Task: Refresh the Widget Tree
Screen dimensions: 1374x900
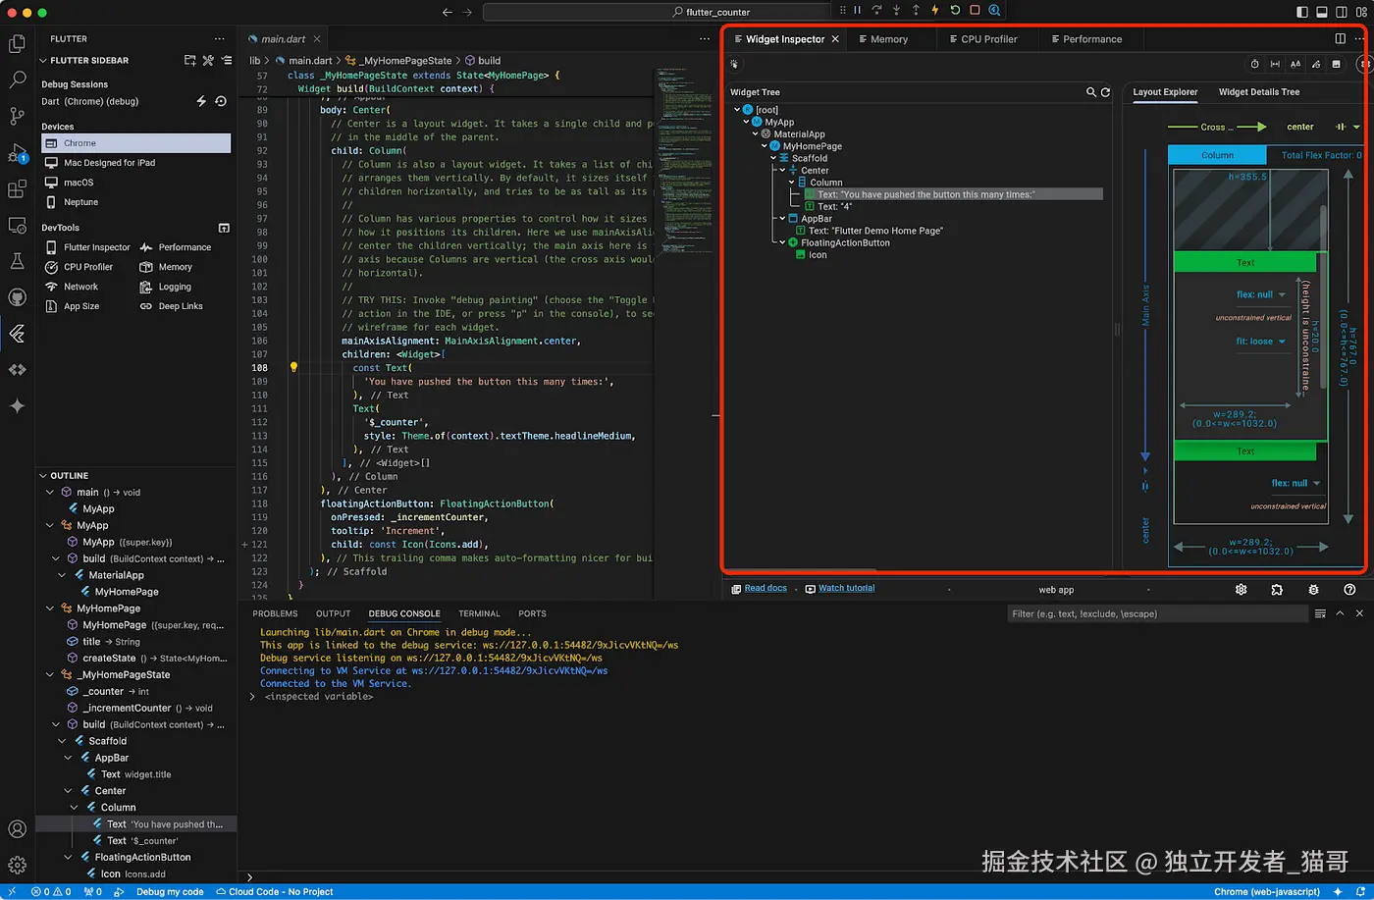Action: 1105,92
